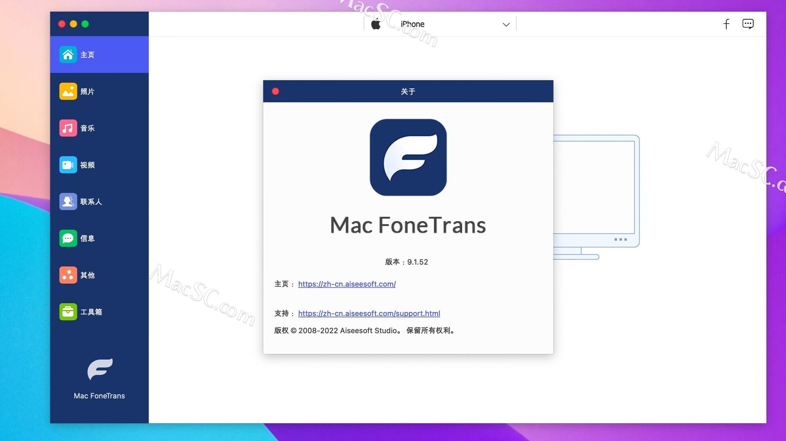The image size is (786, 441).
Task: Open the feedback chat bubble icon
Action: pos(748,24)
